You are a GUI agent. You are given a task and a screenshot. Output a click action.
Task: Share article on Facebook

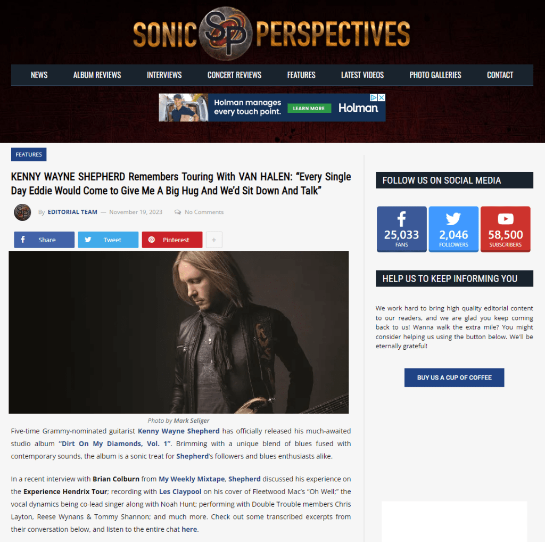click(44, 240)
